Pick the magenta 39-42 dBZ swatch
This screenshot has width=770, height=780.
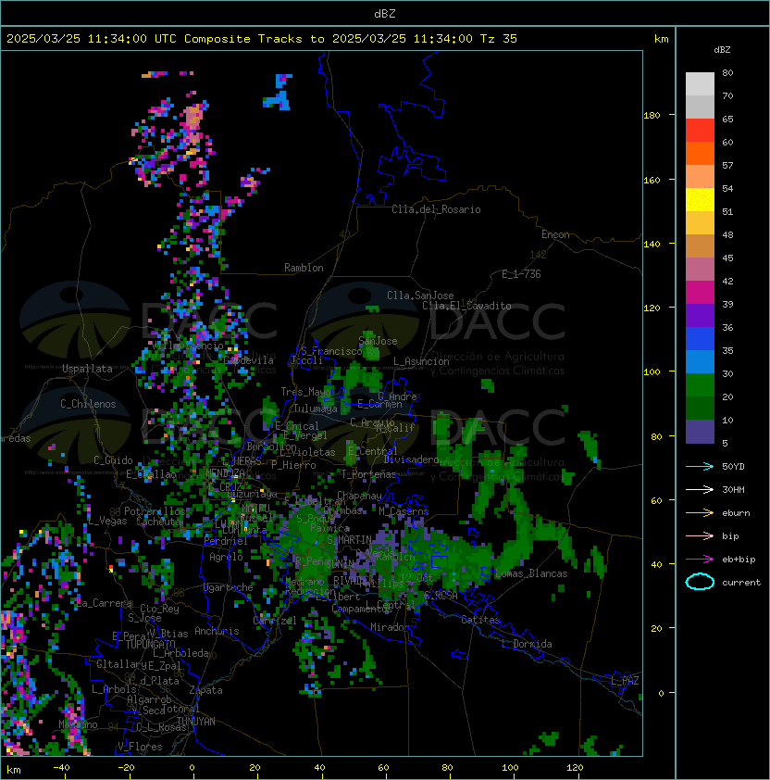pos(700,293)
